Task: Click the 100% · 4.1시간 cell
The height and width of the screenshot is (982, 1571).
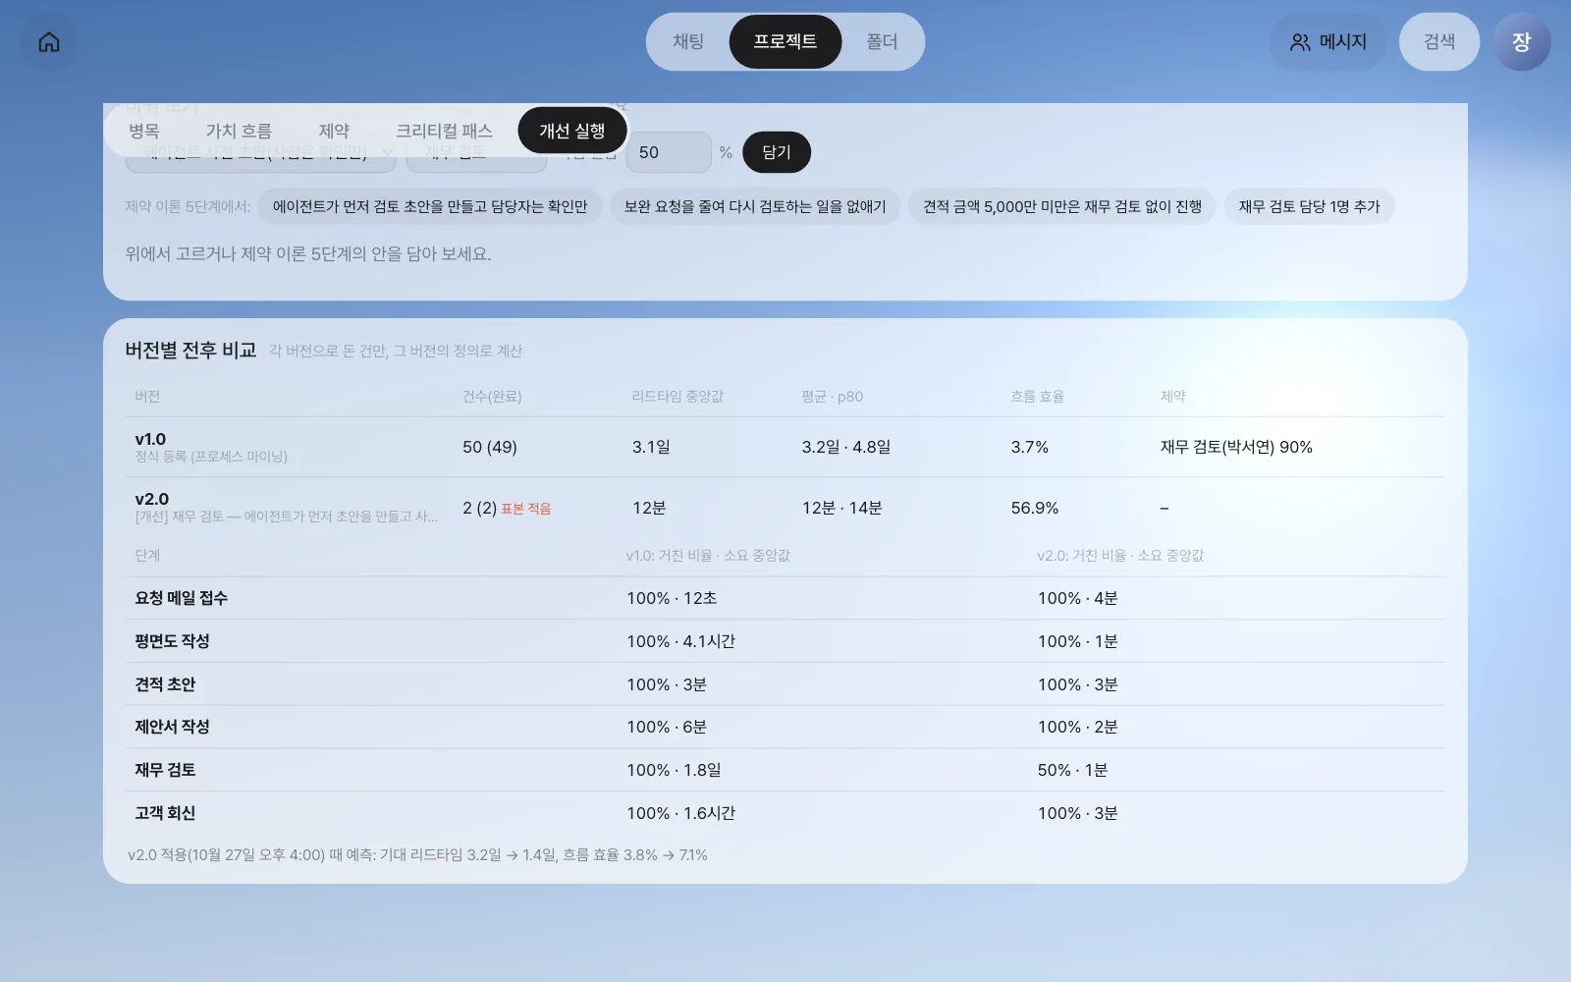Action: (681, 641)
